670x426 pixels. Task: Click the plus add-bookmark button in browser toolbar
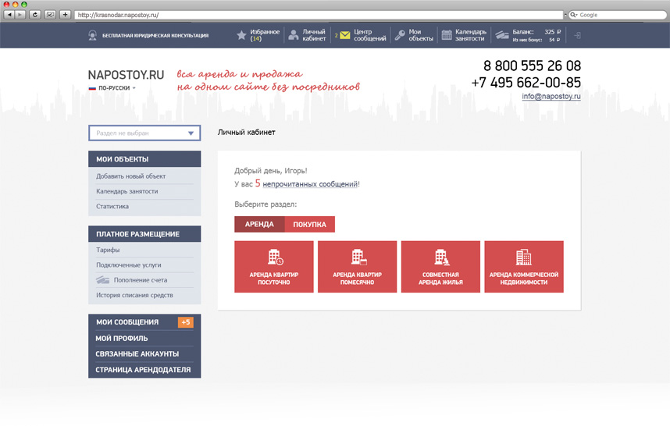tap(65, 15)
